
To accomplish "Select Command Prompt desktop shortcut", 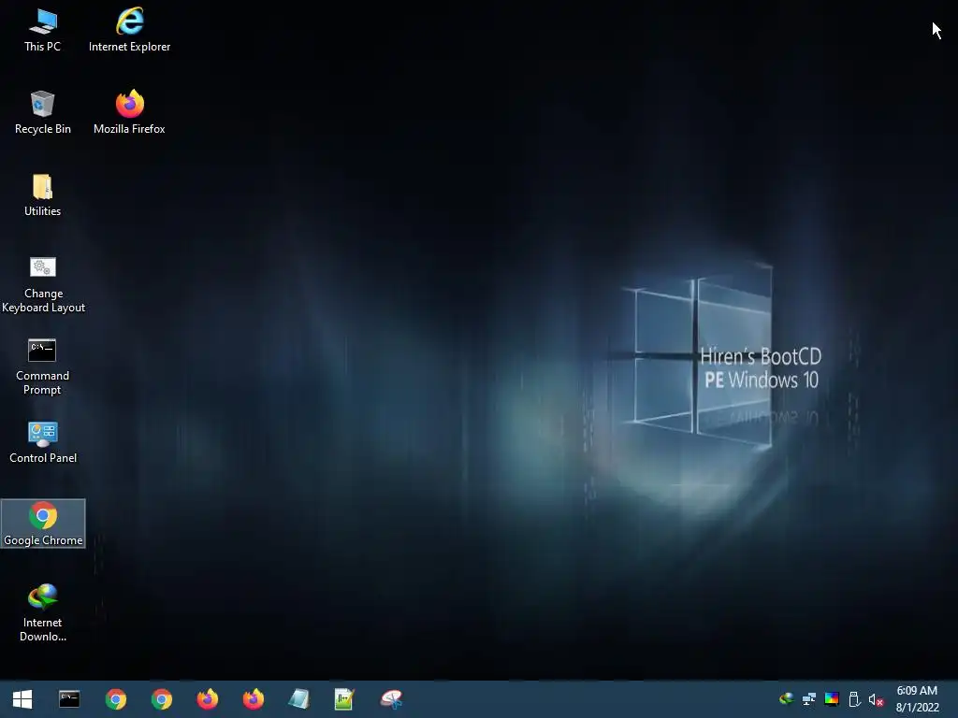I will pyautogui.click(x=43, y=366).
